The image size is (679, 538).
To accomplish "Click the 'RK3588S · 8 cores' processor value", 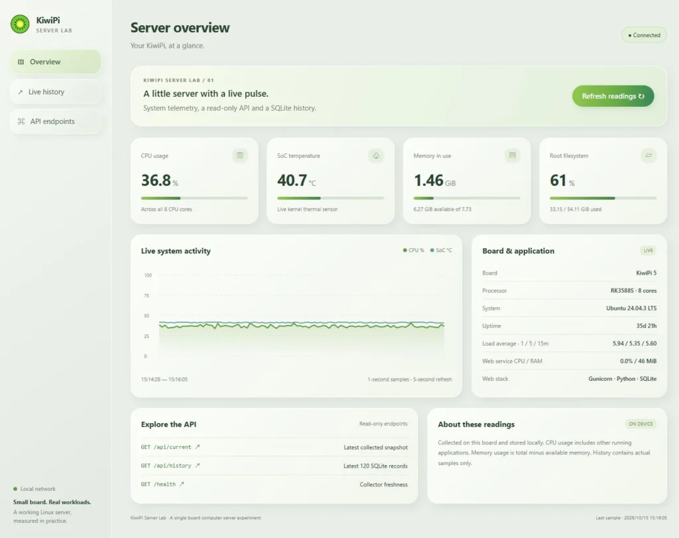I will [633, 291].
